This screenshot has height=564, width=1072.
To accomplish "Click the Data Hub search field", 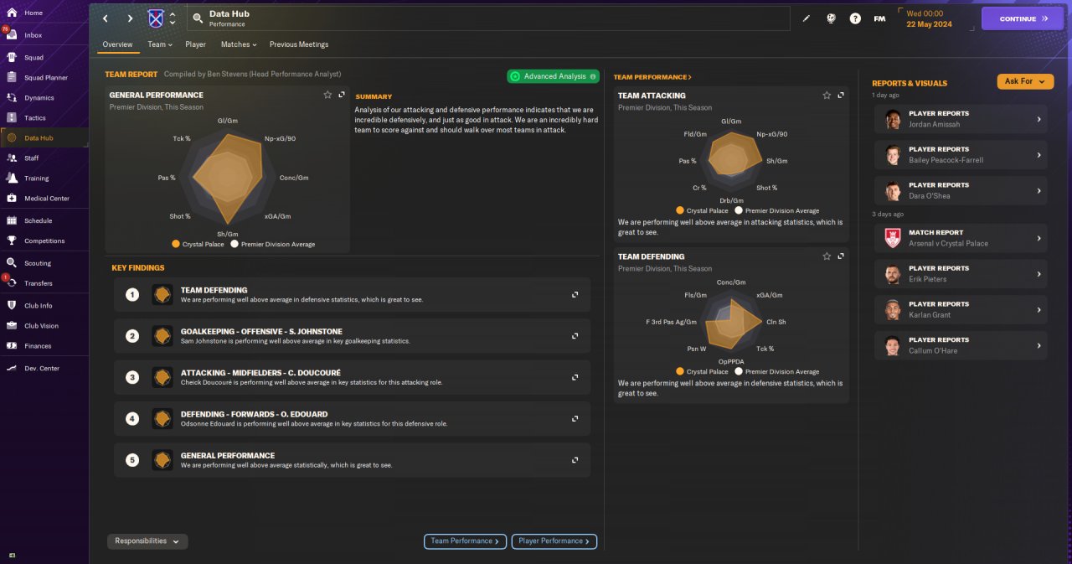I will (x=488, y=18).
